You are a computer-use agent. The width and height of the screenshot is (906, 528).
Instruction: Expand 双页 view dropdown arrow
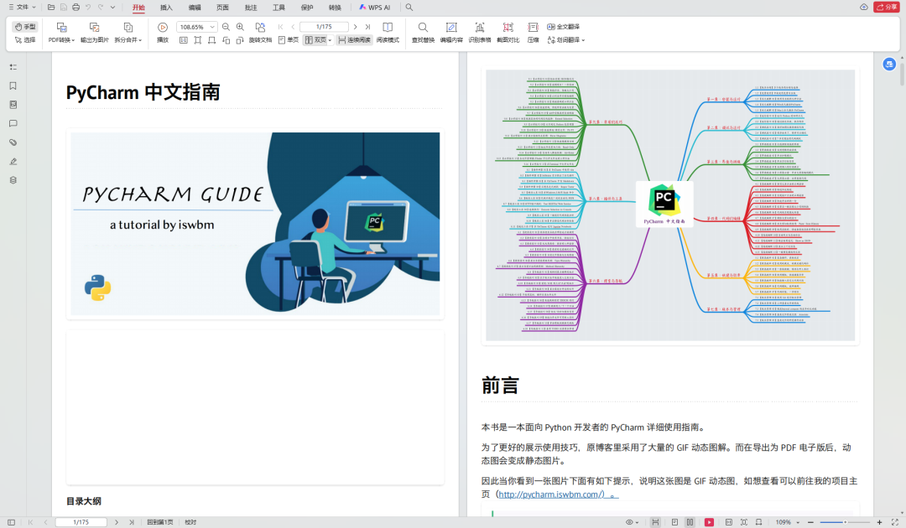330,40
